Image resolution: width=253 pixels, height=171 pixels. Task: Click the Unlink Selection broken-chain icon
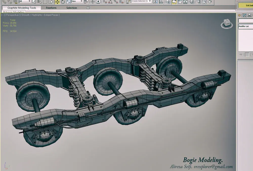point(10,2)
